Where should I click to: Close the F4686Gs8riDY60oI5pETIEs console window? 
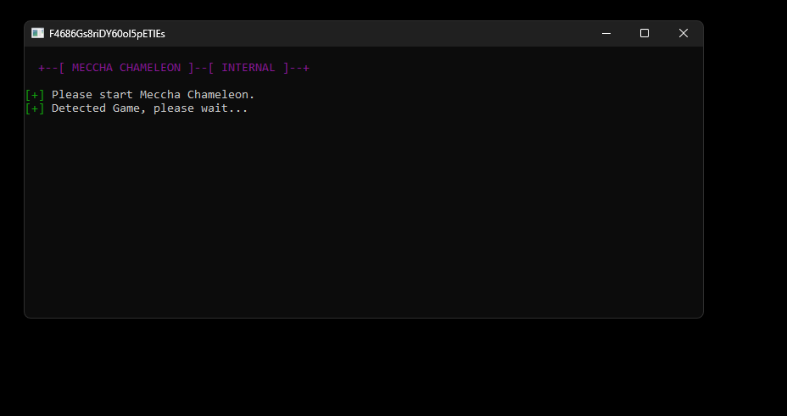[683, 33]
